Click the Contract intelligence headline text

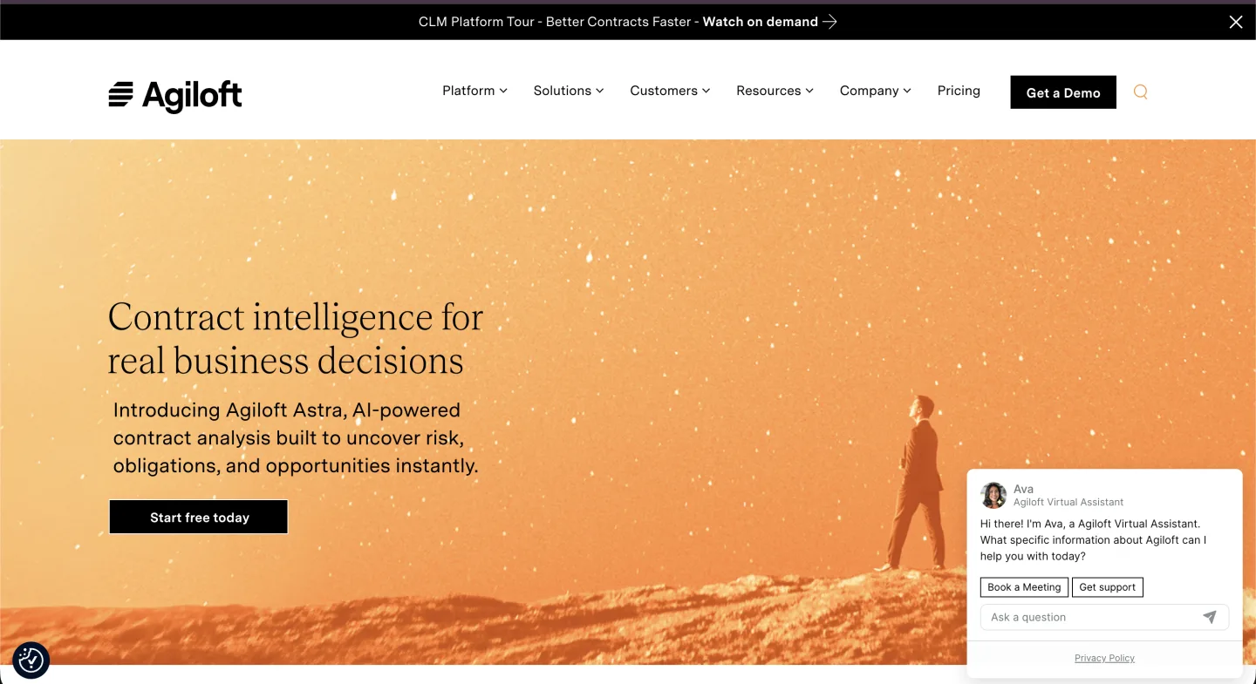pyautogui.click(x=296, y=339)
